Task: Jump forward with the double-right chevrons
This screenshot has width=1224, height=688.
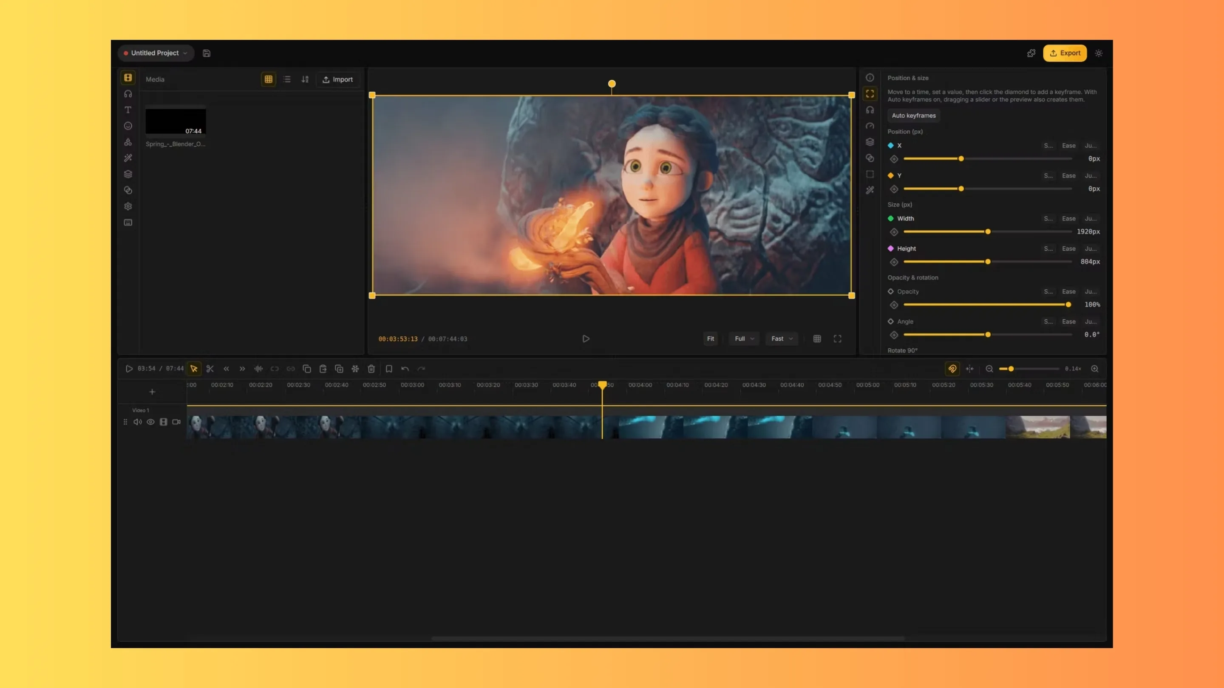Action: pos(242,369)
